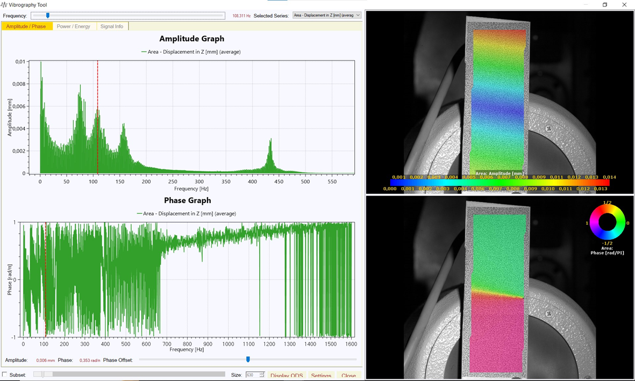This screenshot has width=635, height=381.
Task: Click the Subset slider thumb
Action: 43,375
